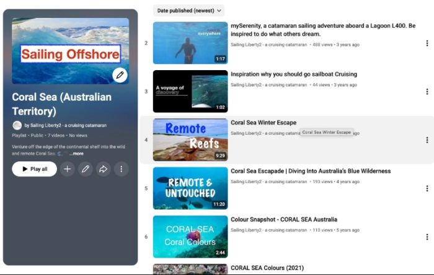Click channel name under mySerenity video

coord(268,45)
